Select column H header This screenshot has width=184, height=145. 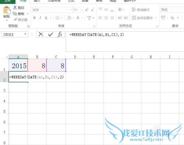(x=151, y=57)
